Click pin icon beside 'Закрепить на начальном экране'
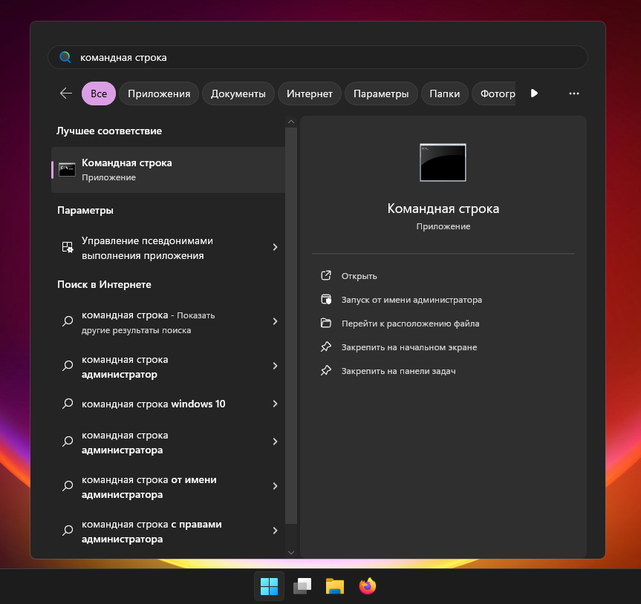Image resolution: width=641 pixels, height=604 pixels. (x=326, y=347)
